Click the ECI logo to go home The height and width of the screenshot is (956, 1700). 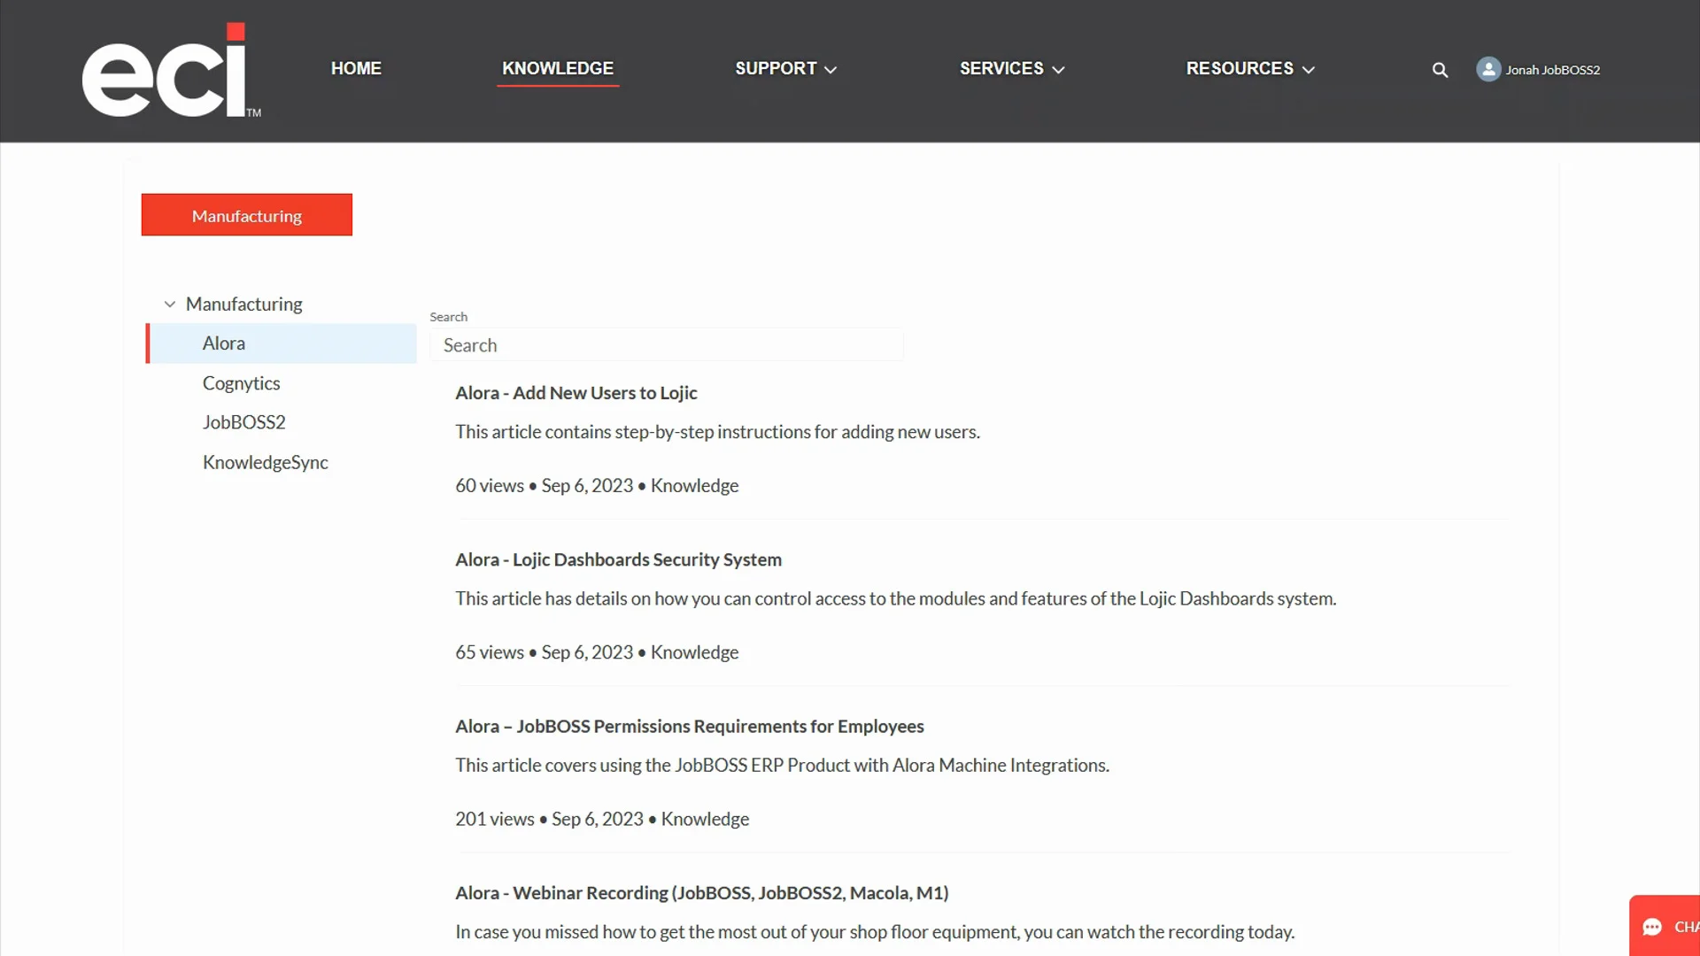click(173, 70)
